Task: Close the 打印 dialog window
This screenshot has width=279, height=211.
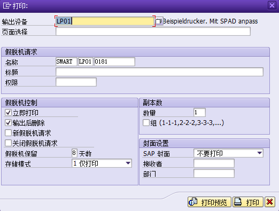Action: click(x=272, y=5)
